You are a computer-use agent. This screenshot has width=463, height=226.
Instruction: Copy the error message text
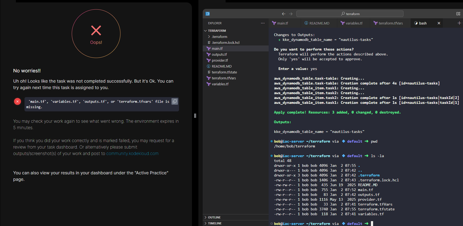(x=175, y=101)
